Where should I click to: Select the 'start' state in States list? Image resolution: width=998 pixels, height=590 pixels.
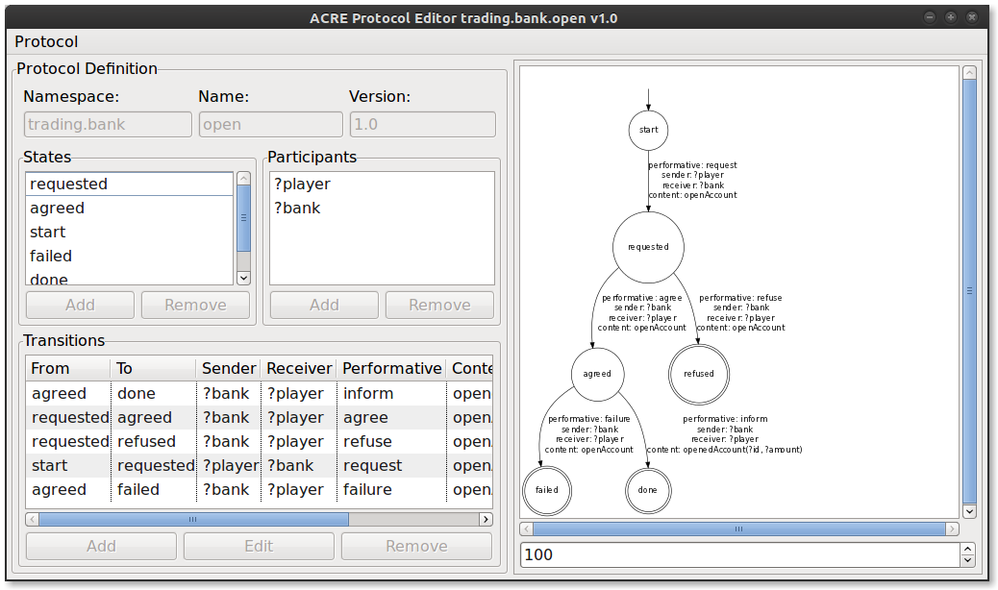[130, 232]
